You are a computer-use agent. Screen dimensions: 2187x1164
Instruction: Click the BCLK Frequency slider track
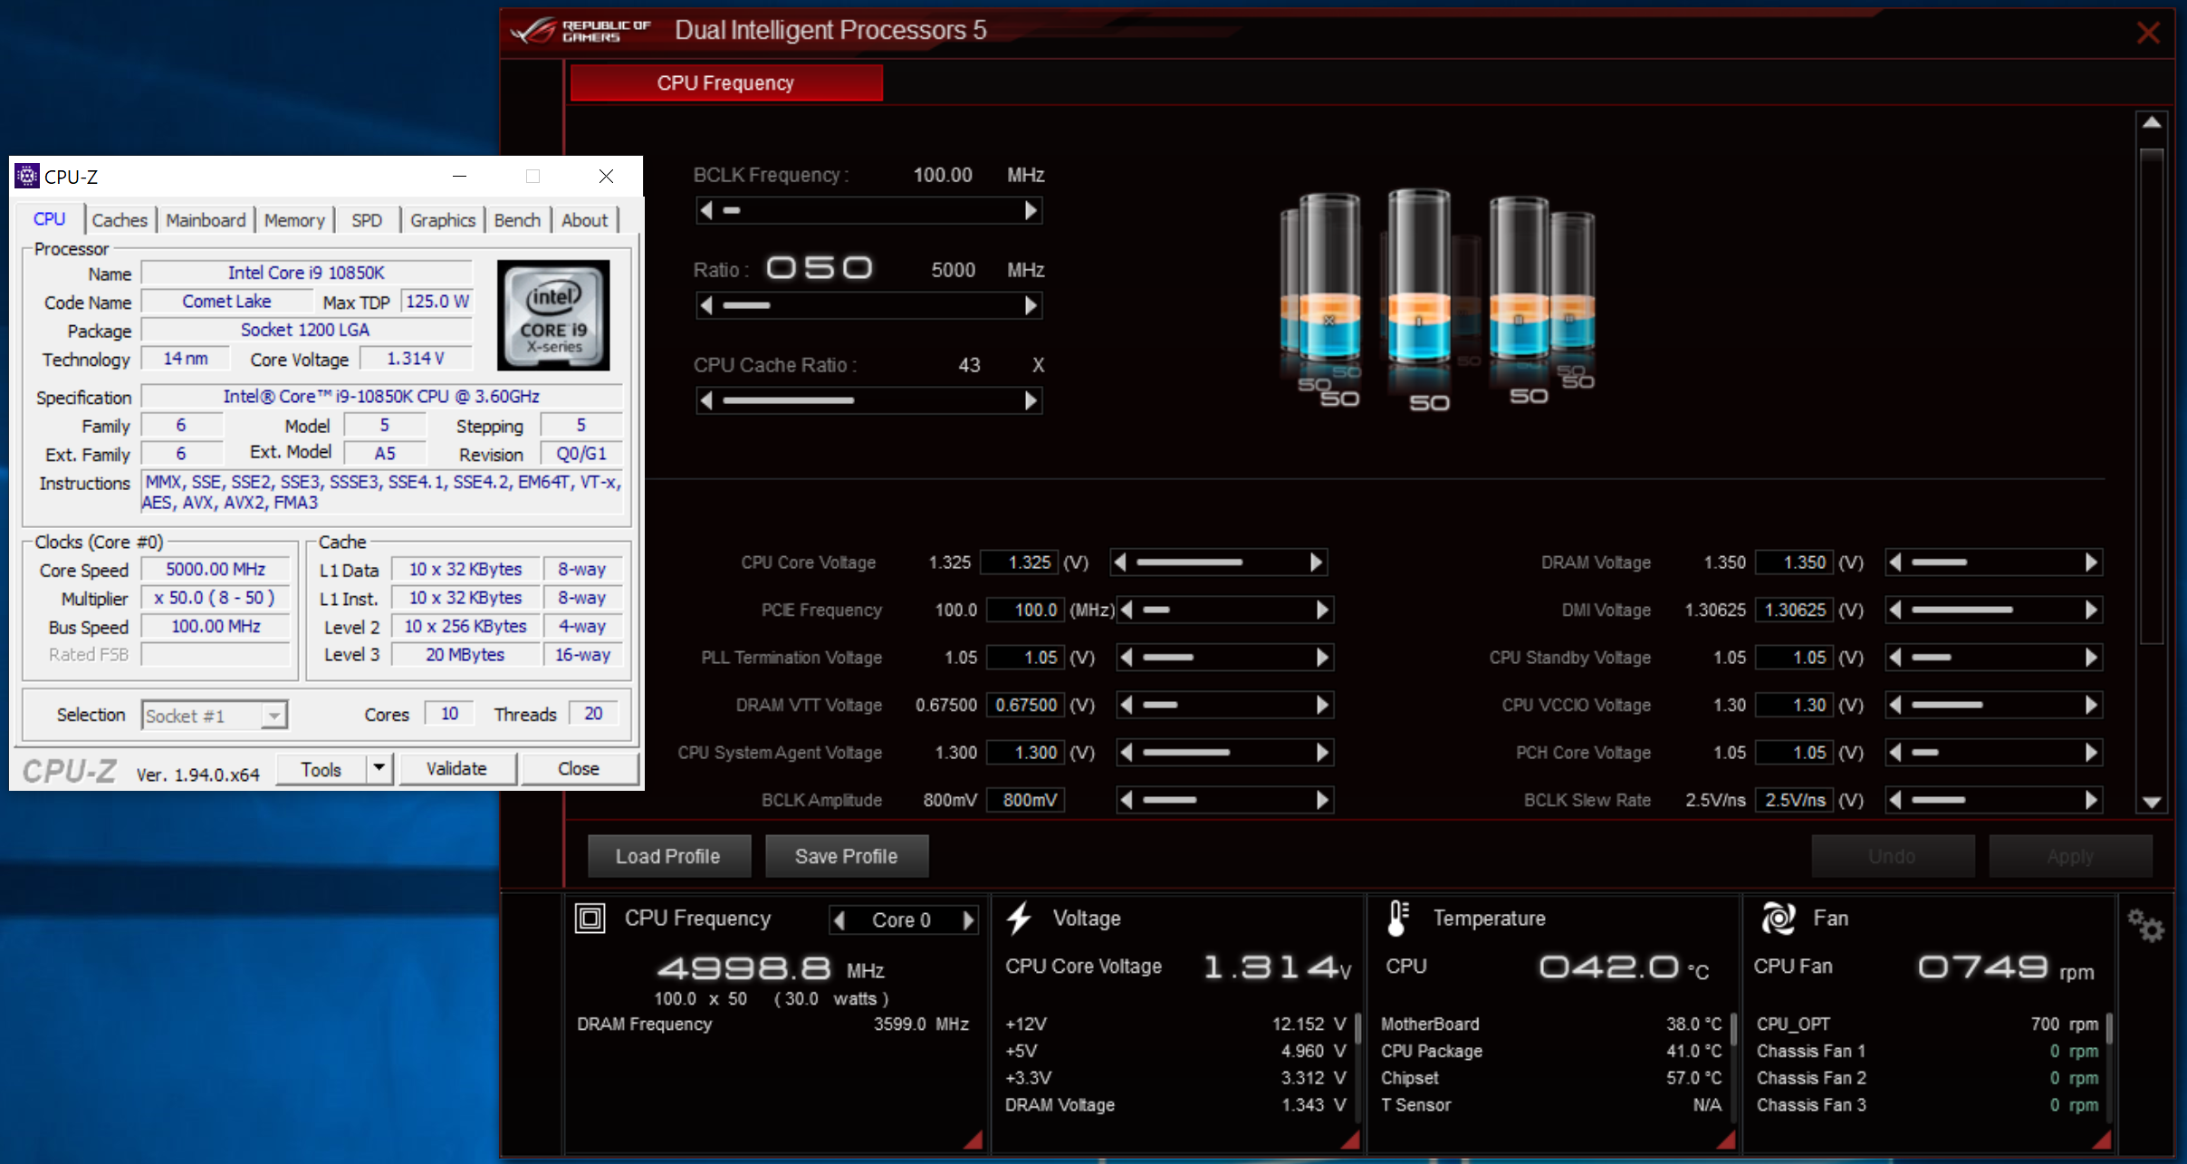[868, 210]
